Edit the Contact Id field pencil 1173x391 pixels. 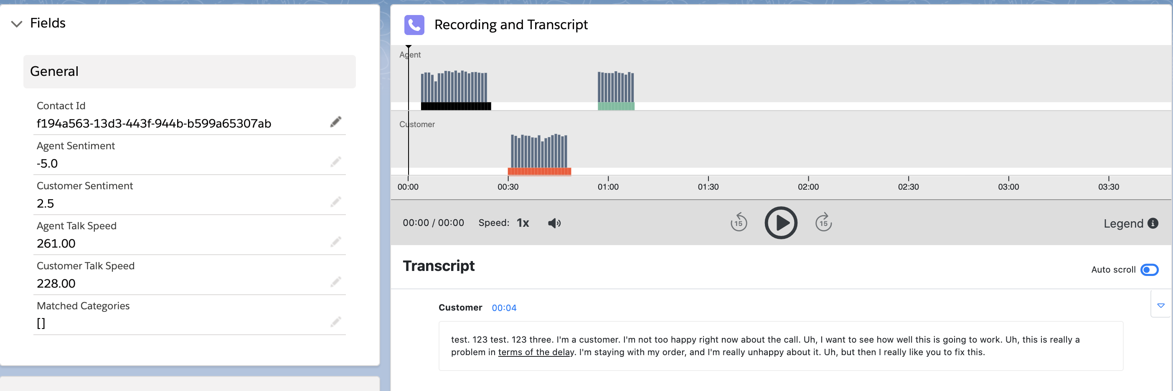(335, 122)
